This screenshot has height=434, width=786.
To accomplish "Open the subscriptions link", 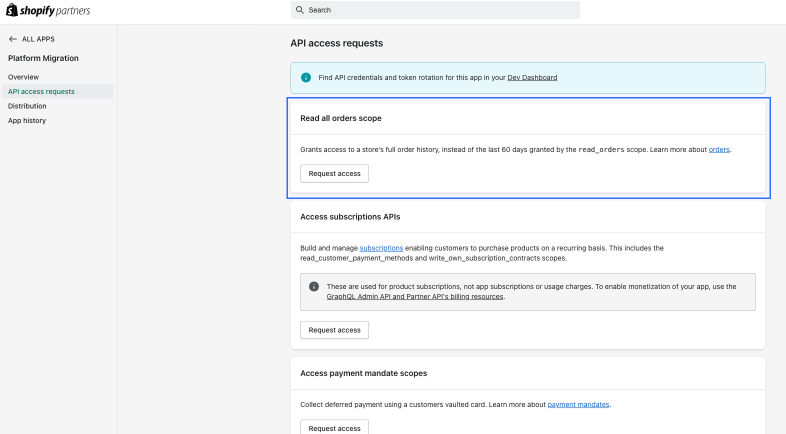I will tap(381, 248).
